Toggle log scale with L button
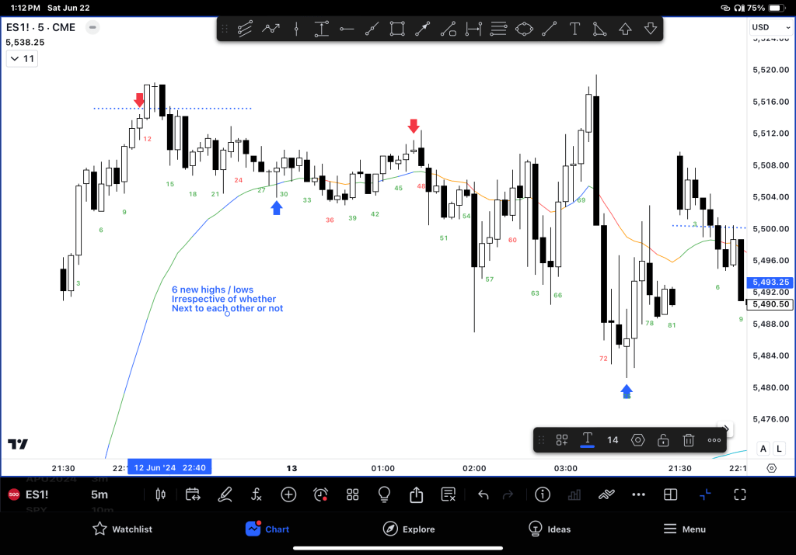Image resolution: width=796 pixels, height=555 pixels. (779, 449)
